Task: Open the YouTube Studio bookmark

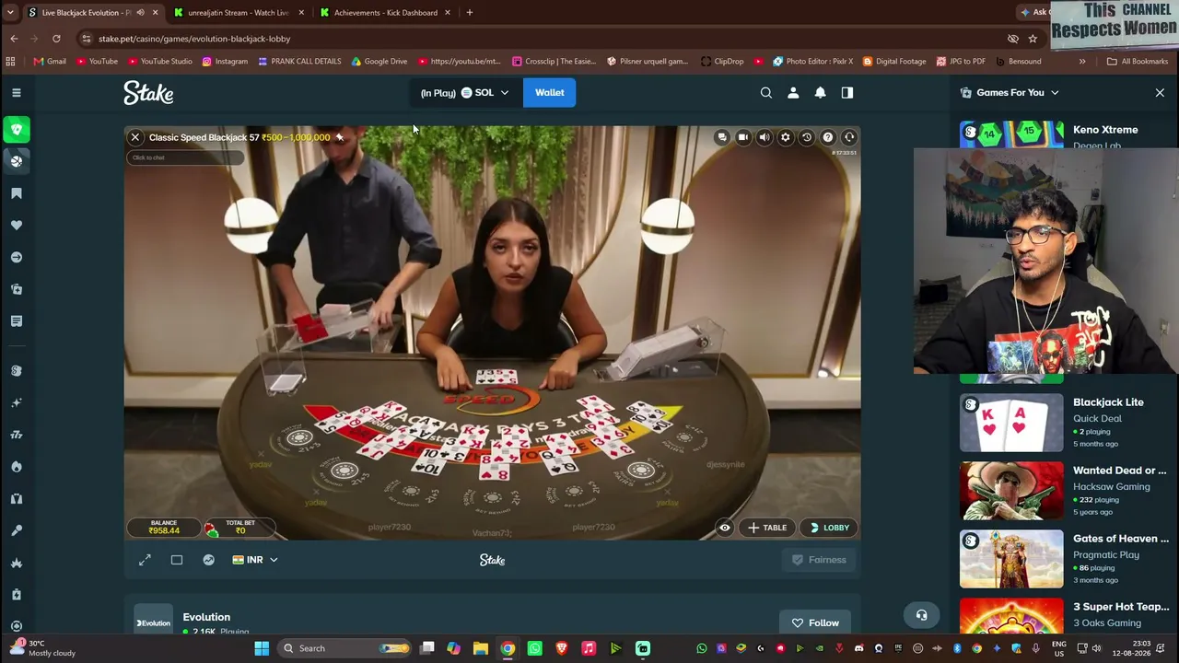Action: [x=158, y=62]
